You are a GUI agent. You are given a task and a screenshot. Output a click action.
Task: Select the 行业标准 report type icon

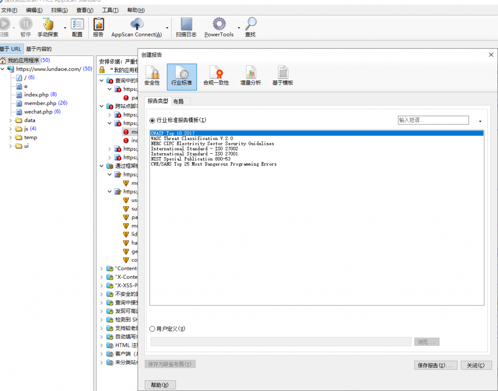[182, 77]
